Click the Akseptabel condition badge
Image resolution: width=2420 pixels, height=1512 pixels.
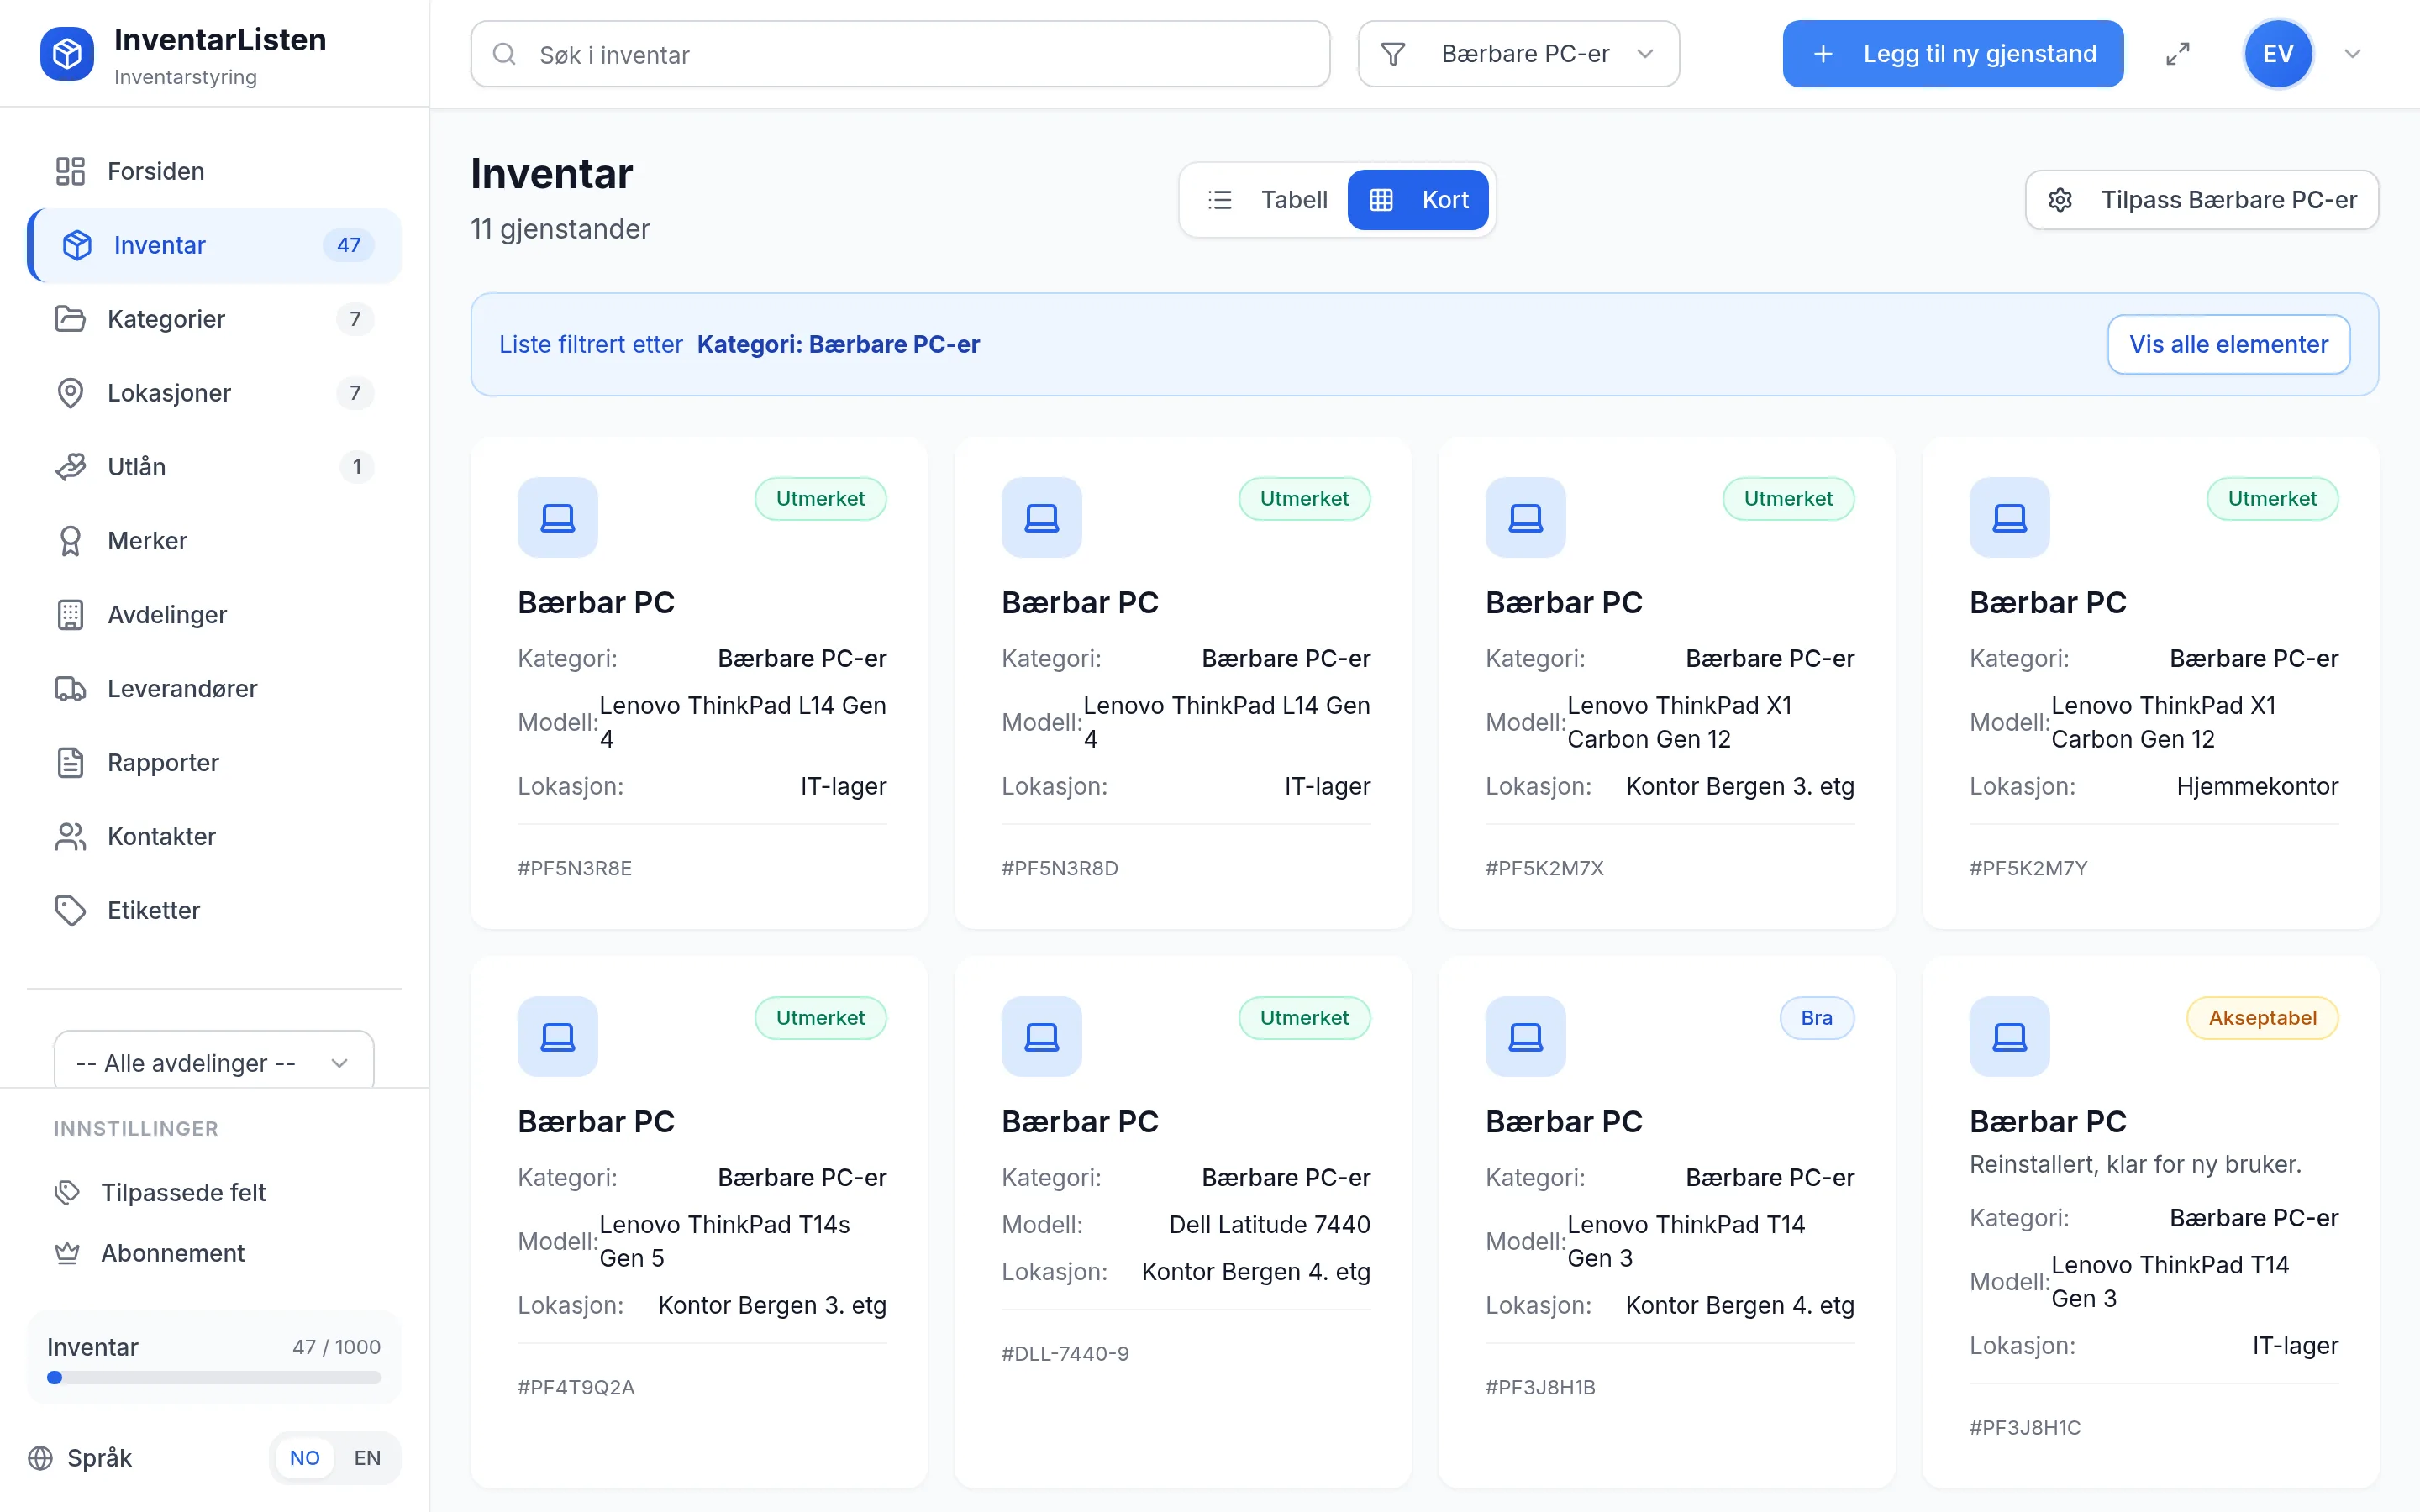click(2262, 1017)
